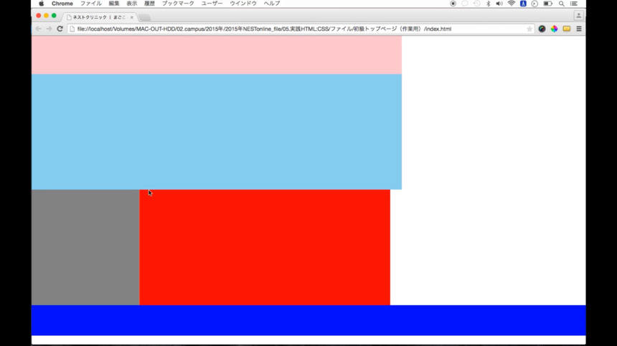Open the ヘルプ menu
Image resolution: width=617 pixels, height=346 pixels.
point(272,4)
